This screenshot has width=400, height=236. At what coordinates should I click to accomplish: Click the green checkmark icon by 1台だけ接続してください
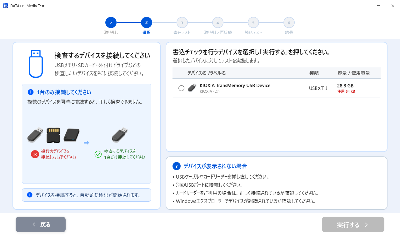[98, 154]
